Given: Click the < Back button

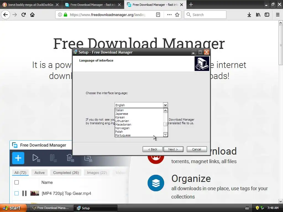Looking at the screenshot, I should (153, 149).
